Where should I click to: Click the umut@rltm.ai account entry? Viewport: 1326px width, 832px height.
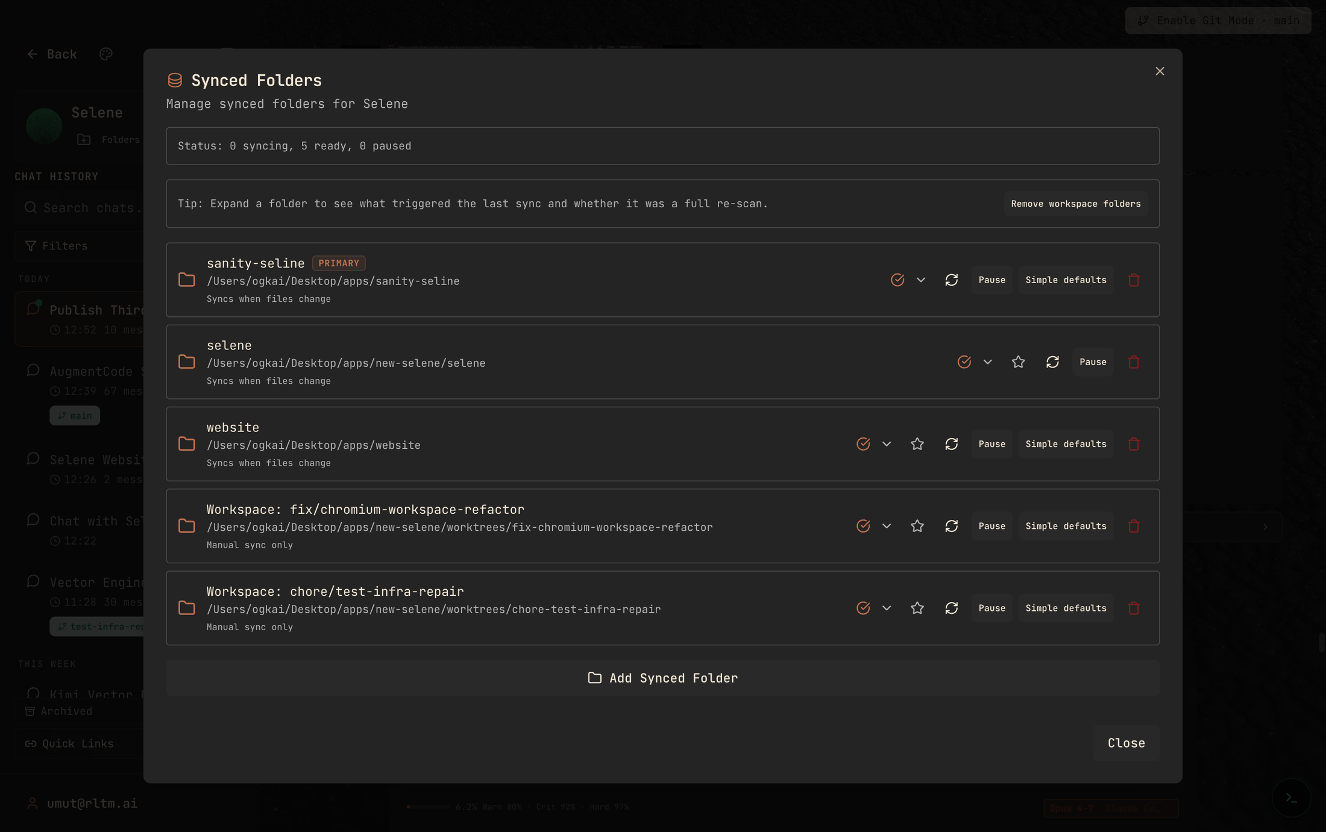[x=82, y=803]
